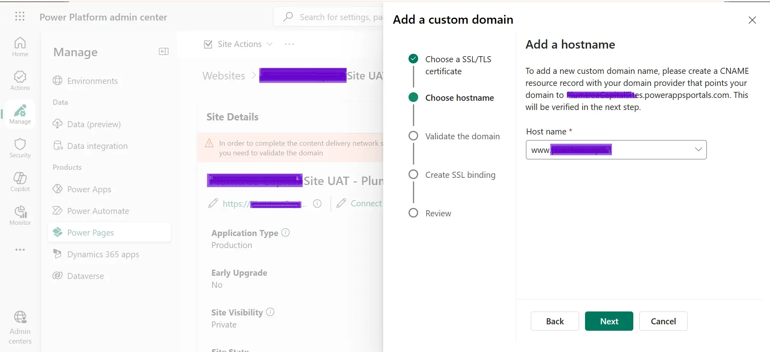Open Admin centers from the rail

click(20, 328)
